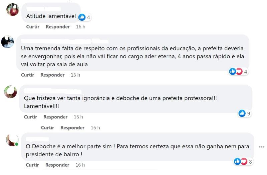Open avatar of the "Uma tremenda falta" commenter
The width and height of the screenshot is (267, 175).
[x=7, y=41]
